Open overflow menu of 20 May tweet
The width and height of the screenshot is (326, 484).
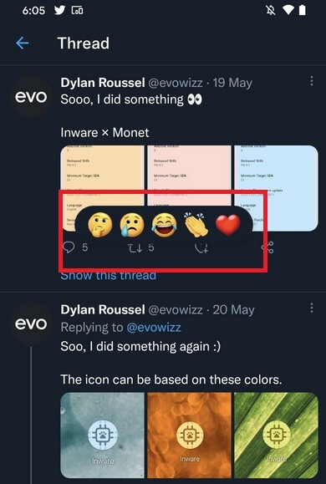(x=312, y=308)
